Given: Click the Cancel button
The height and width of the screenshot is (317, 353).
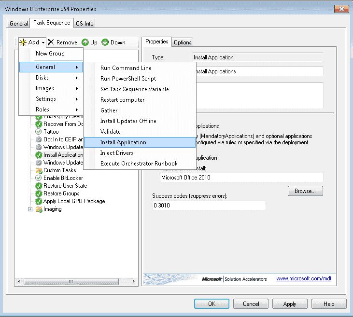Looking at the screenshot, I should 251,304.
